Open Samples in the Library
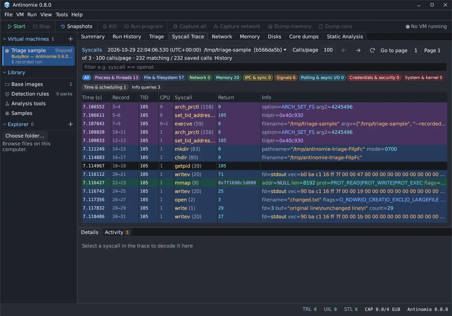Screen dimensions: 452x316 pyautogui.click(x=39, y=113)
